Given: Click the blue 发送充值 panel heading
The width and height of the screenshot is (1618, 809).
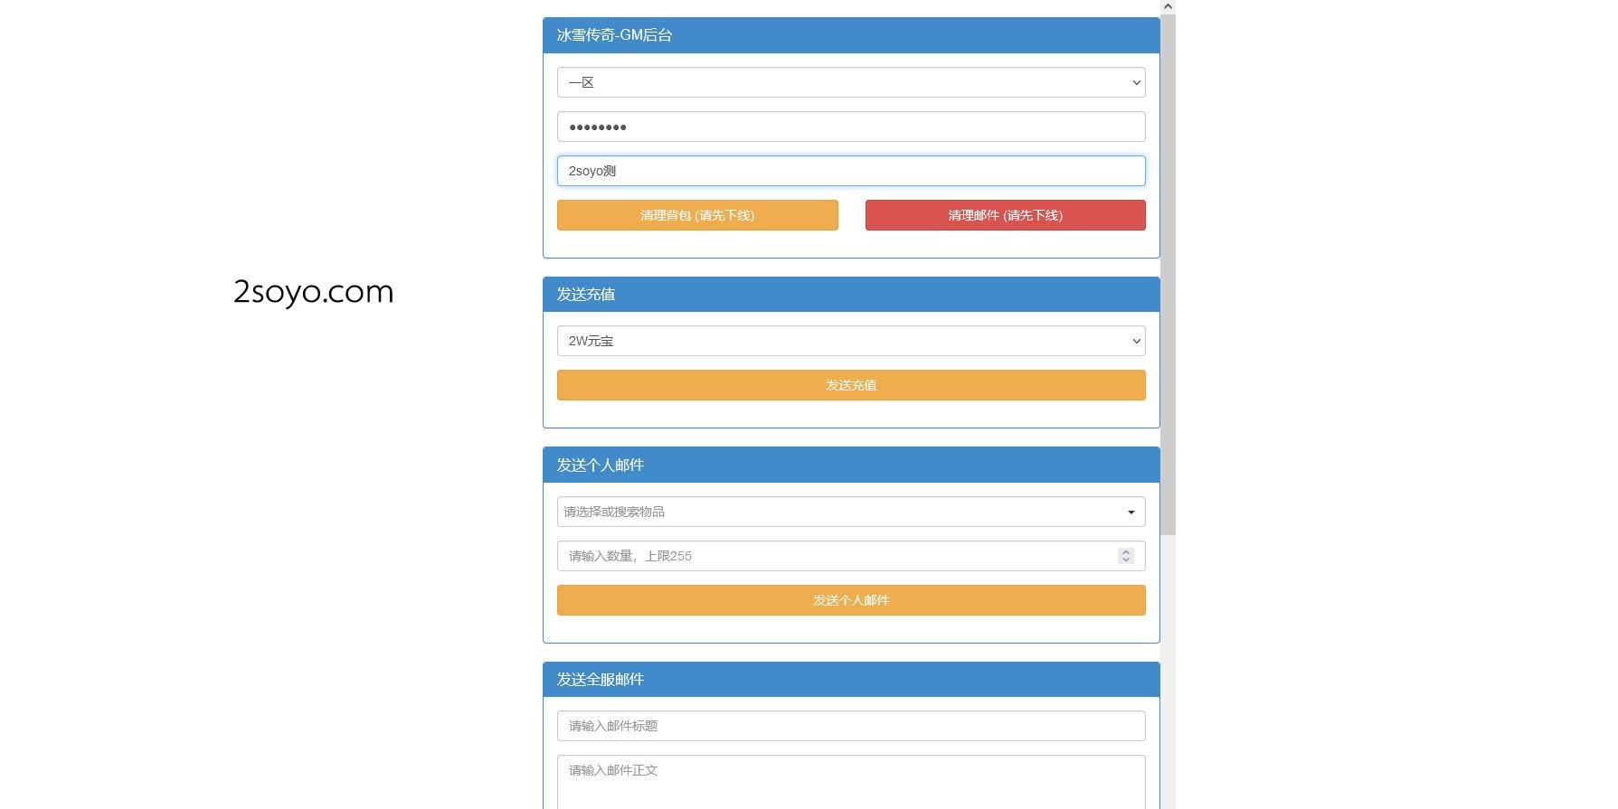Looking at the screenshot, I should [851, 294].
